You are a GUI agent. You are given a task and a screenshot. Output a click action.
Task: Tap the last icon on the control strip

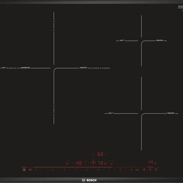156,170
